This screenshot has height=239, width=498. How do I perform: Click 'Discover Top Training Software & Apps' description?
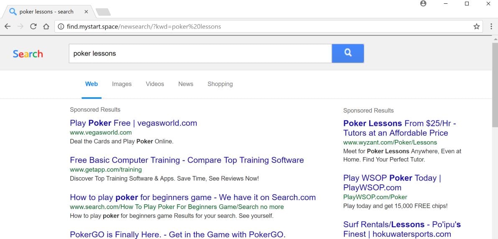point(164,179)
